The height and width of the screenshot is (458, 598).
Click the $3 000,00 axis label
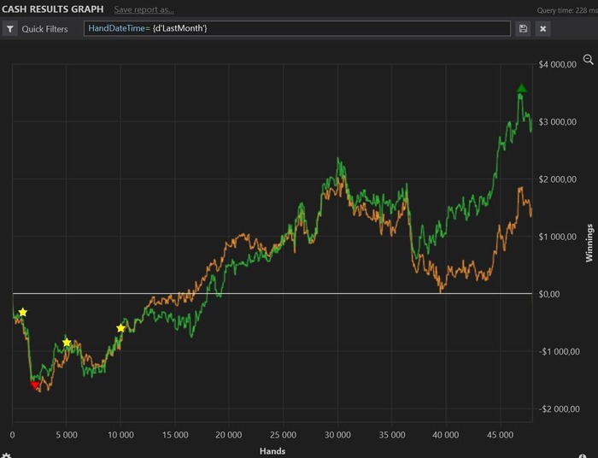pyautogui.click(x=557, y=122)
